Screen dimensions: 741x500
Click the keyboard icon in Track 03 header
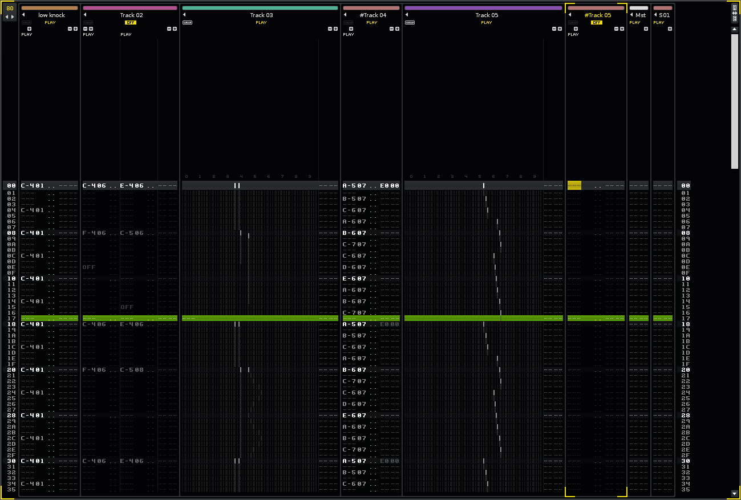point(187,22)
